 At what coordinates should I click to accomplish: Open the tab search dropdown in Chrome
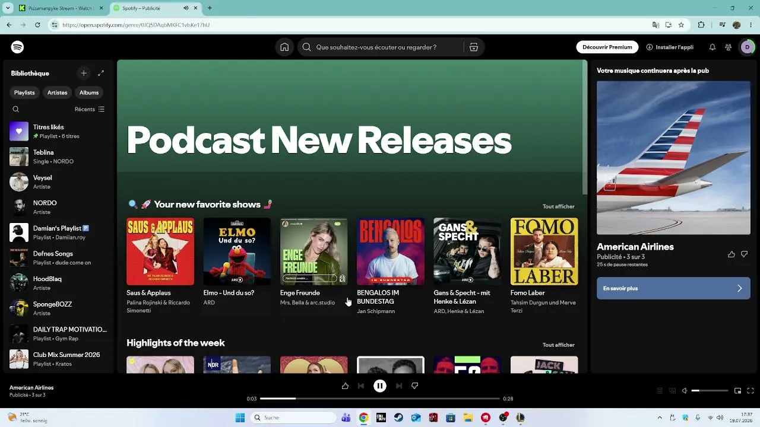point(8,8)
